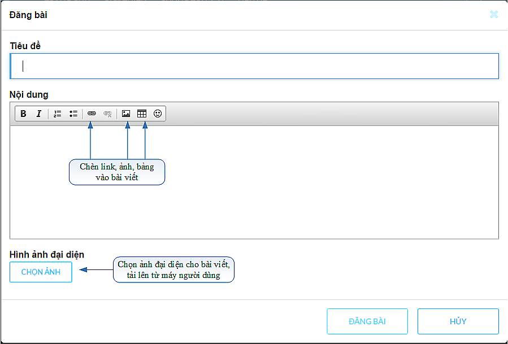Screen dimensions: 508x344
Task: Click the 'Chọn ảnh đại diện cho bài viết' callout
Action: click(x=173, y=269)
